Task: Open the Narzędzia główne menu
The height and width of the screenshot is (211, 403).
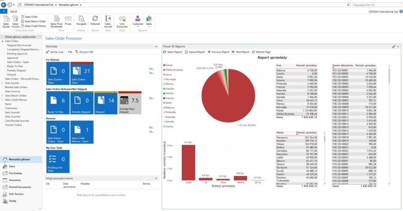Action: (21, 160)
